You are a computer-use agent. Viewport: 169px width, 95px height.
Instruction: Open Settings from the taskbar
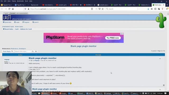click(x=107, y=93)
